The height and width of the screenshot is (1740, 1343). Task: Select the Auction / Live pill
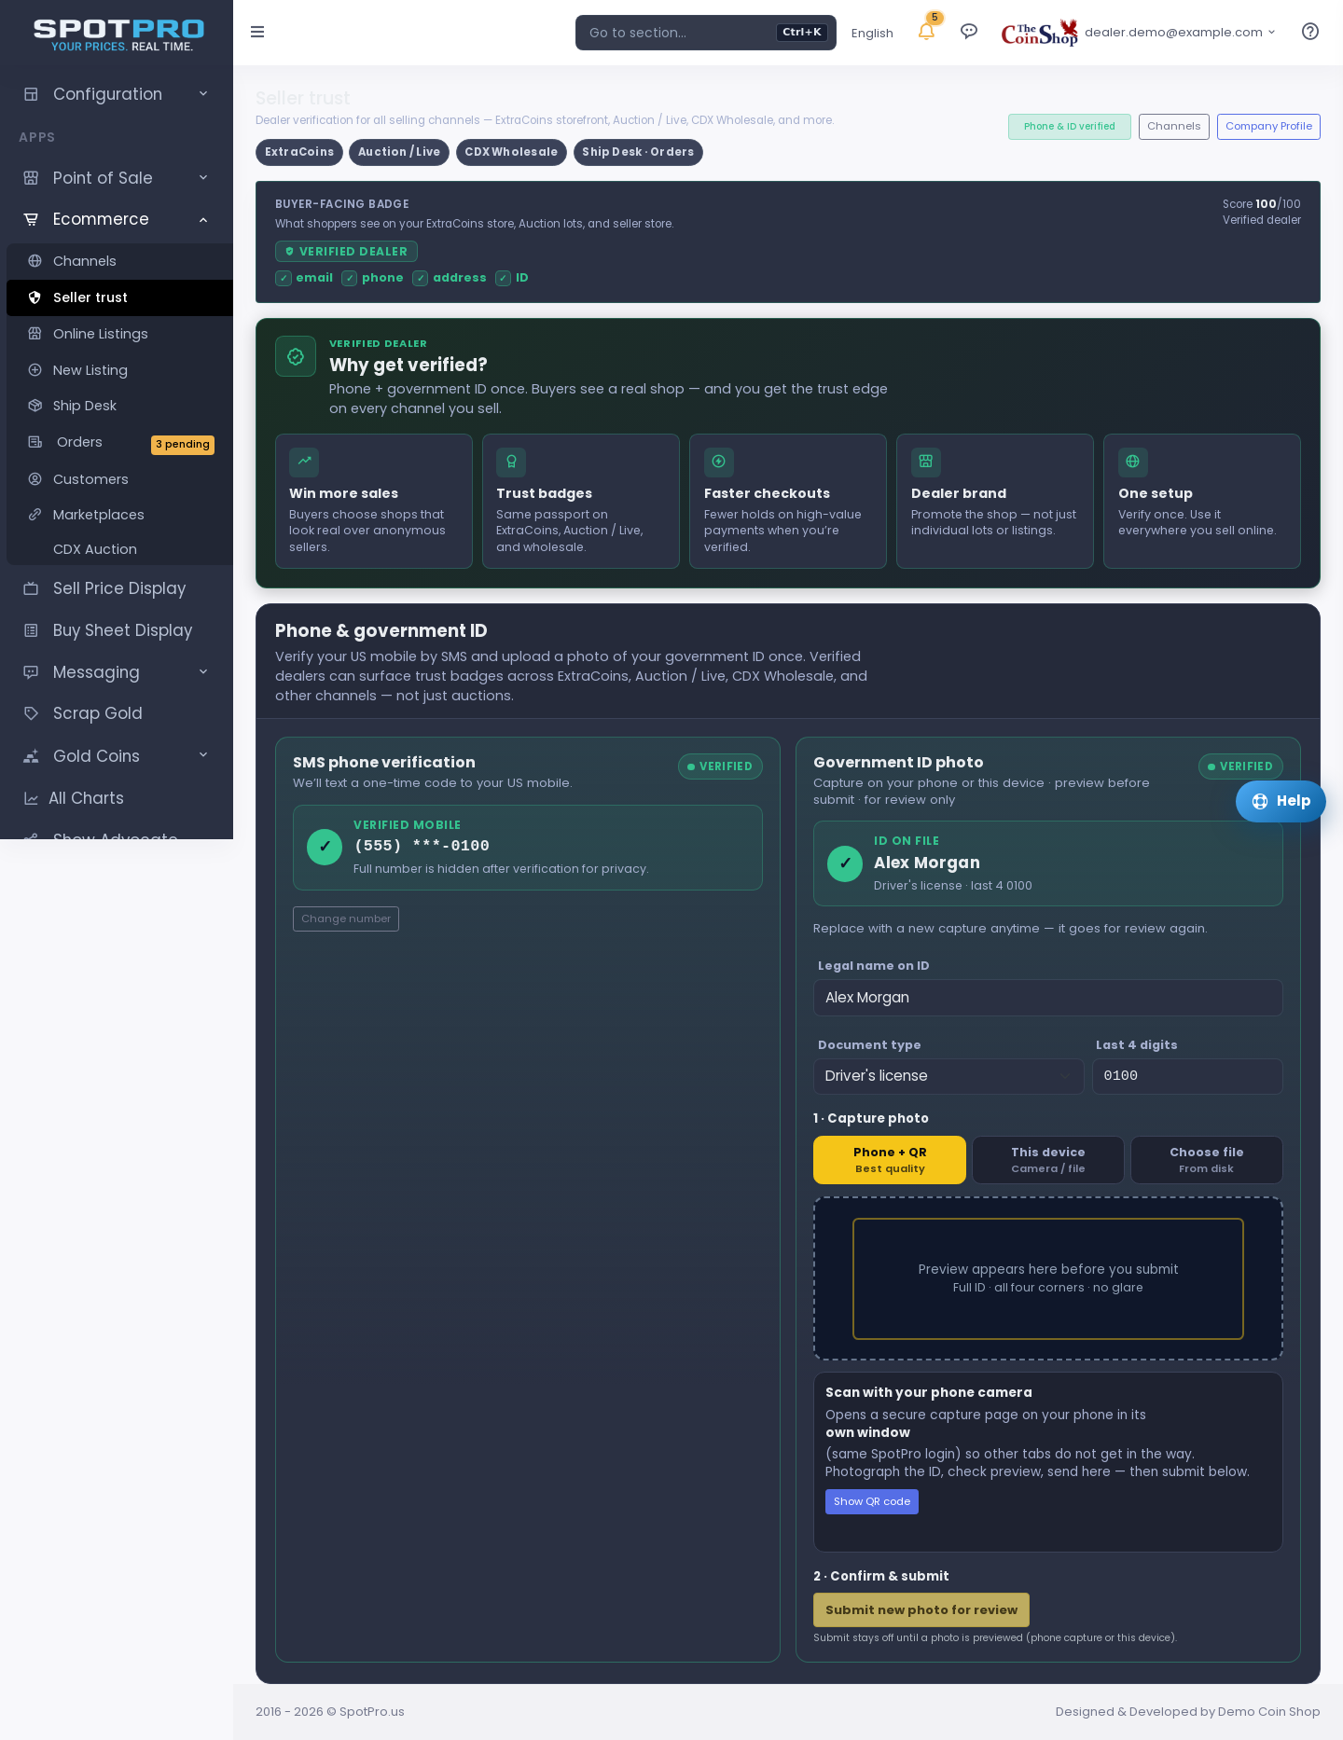click(x=399, y=152)
